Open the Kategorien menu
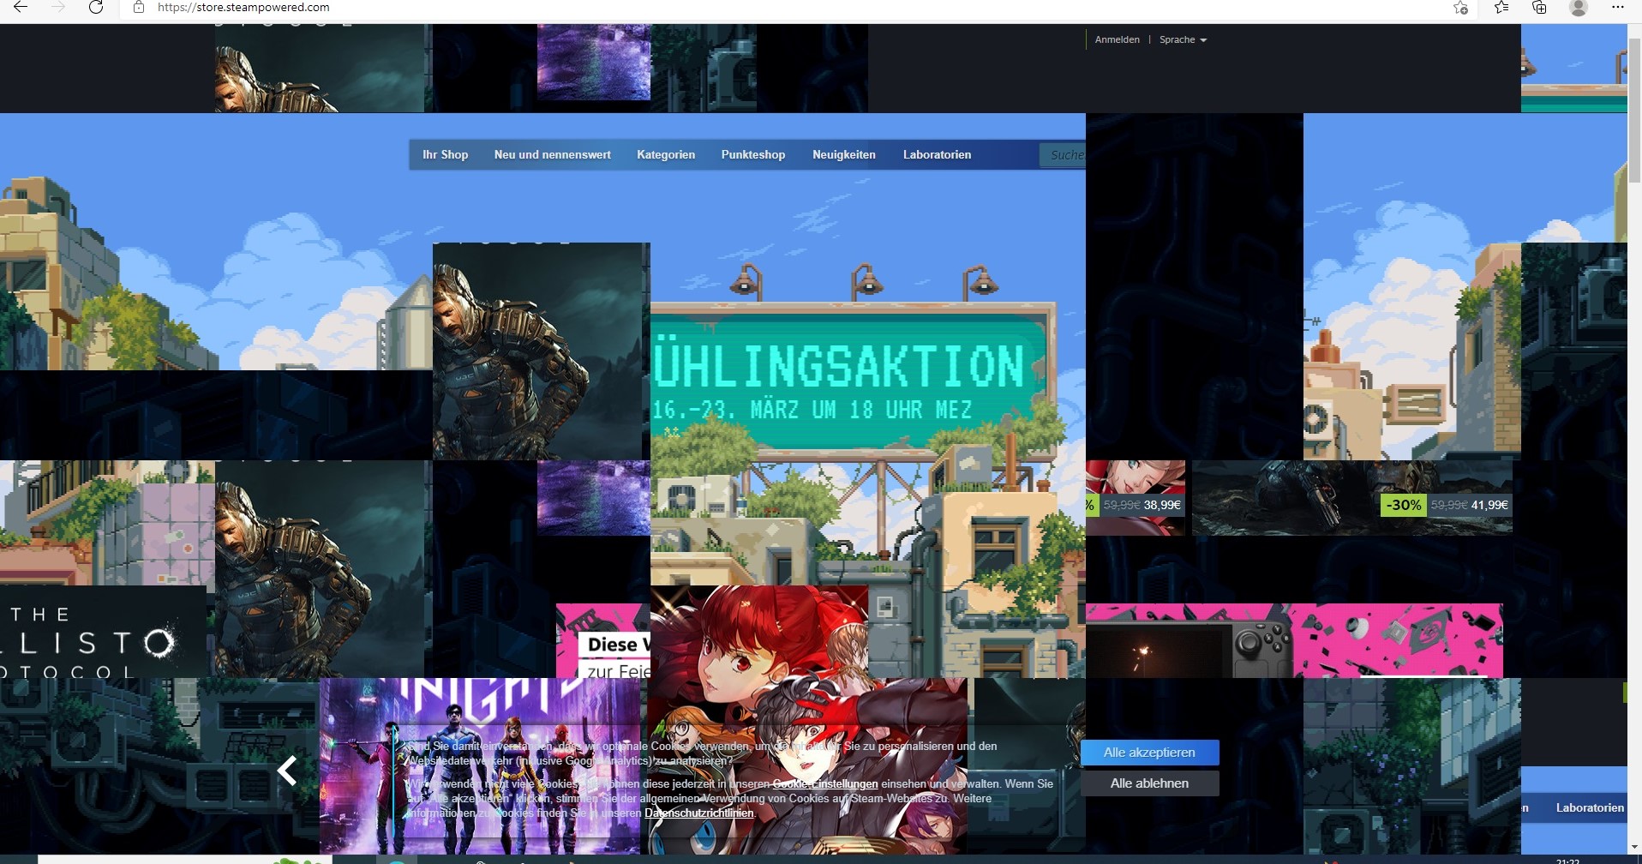The width and height of the screenshot is (1642, 864). point(666,154)
